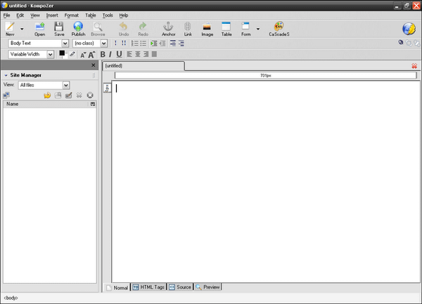Click the Publish globe icon
Image resolution: width=422 pixels, height=304 pixels.
[x=78, y=29]
